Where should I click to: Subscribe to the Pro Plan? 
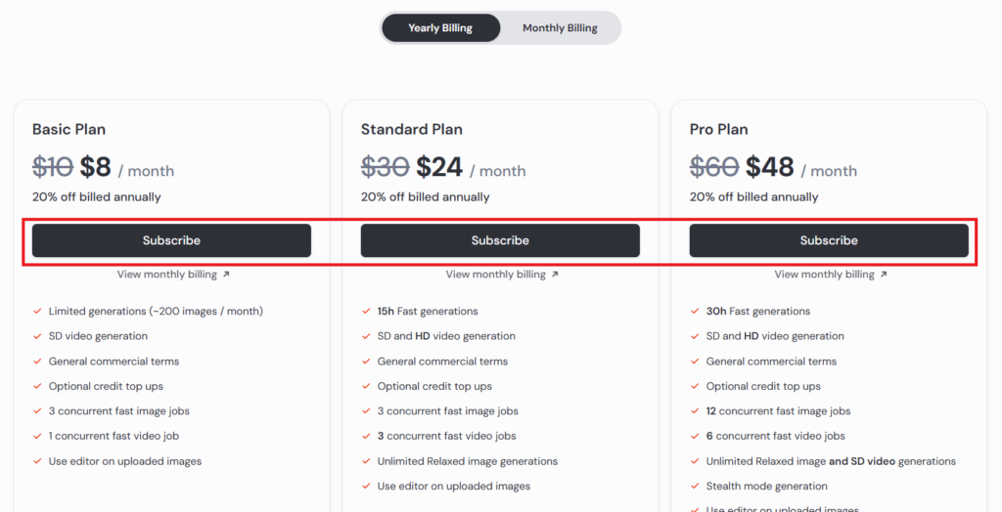coord(829,240)
